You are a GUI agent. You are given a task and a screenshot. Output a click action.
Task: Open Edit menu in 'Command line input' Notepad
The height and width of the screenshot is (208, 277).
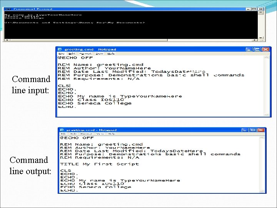pyautogui.click(x=72, y=53)
